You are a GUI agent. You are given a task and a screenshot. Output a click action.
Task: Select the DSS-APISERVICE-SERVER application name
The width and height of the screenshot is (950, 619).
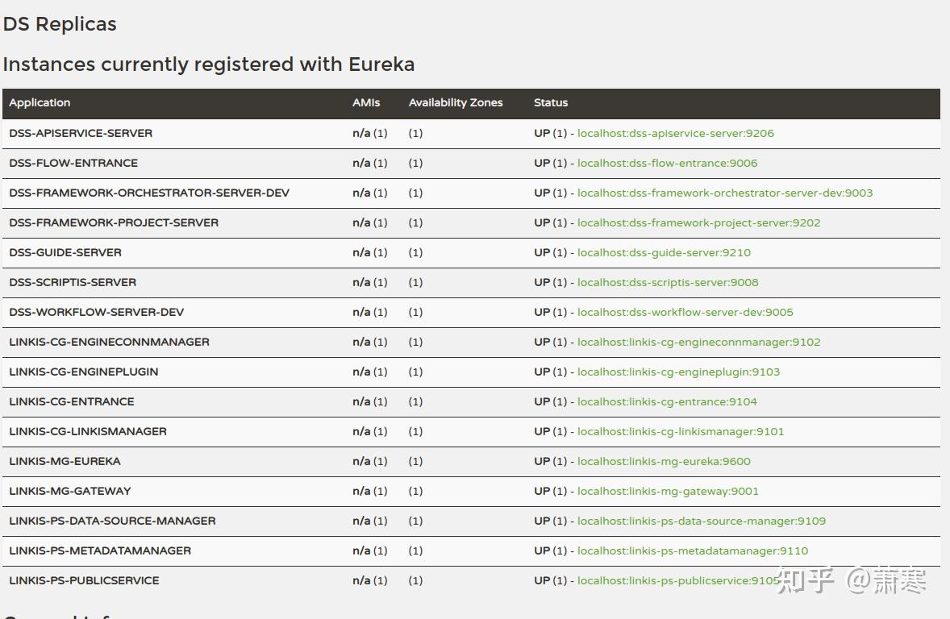click(81, 133)
